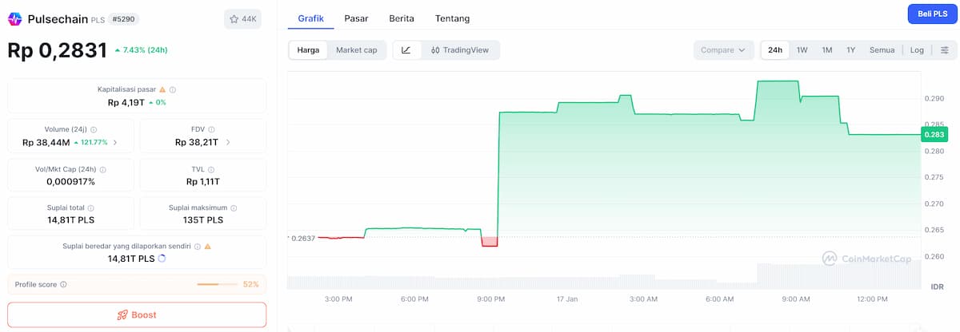Select the 1Y time range
This screenshot has width=960, height=332.
coord(851,49)
